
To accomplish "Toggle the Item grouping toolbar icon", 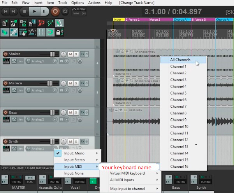I will [x=14, y=32].
